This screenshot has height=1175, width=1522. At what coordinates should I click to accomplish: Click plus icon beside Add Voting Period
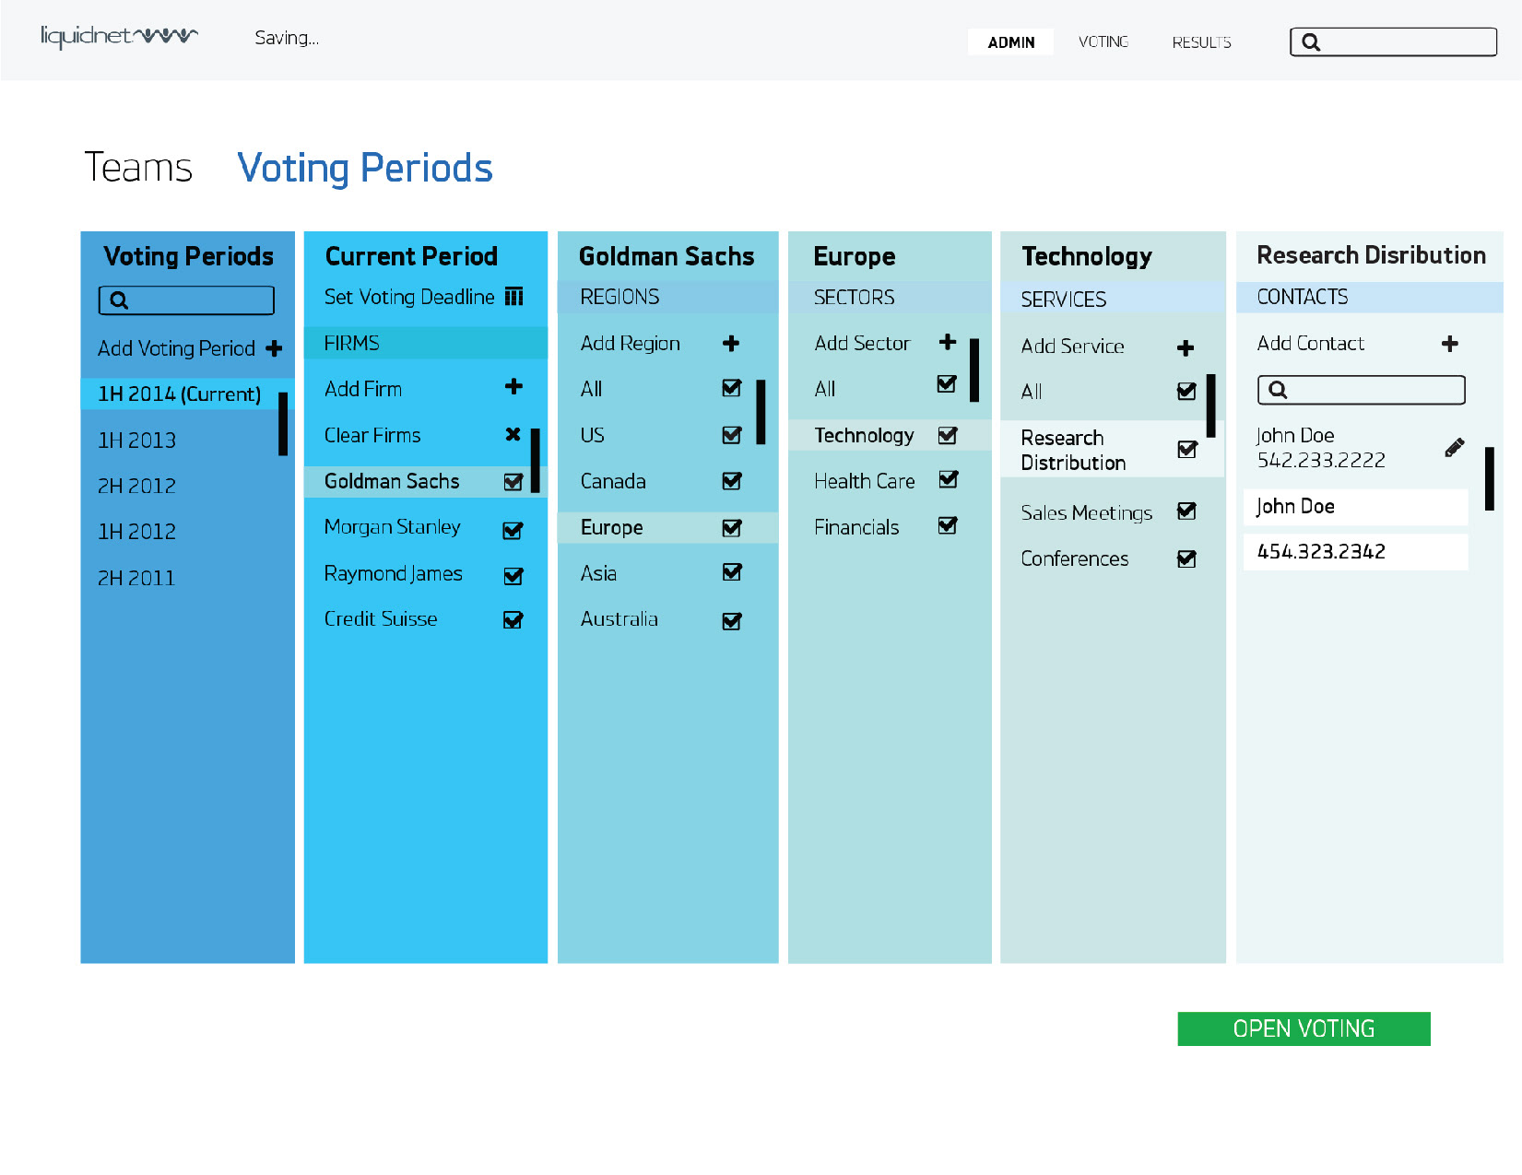[x=274, y=348]
